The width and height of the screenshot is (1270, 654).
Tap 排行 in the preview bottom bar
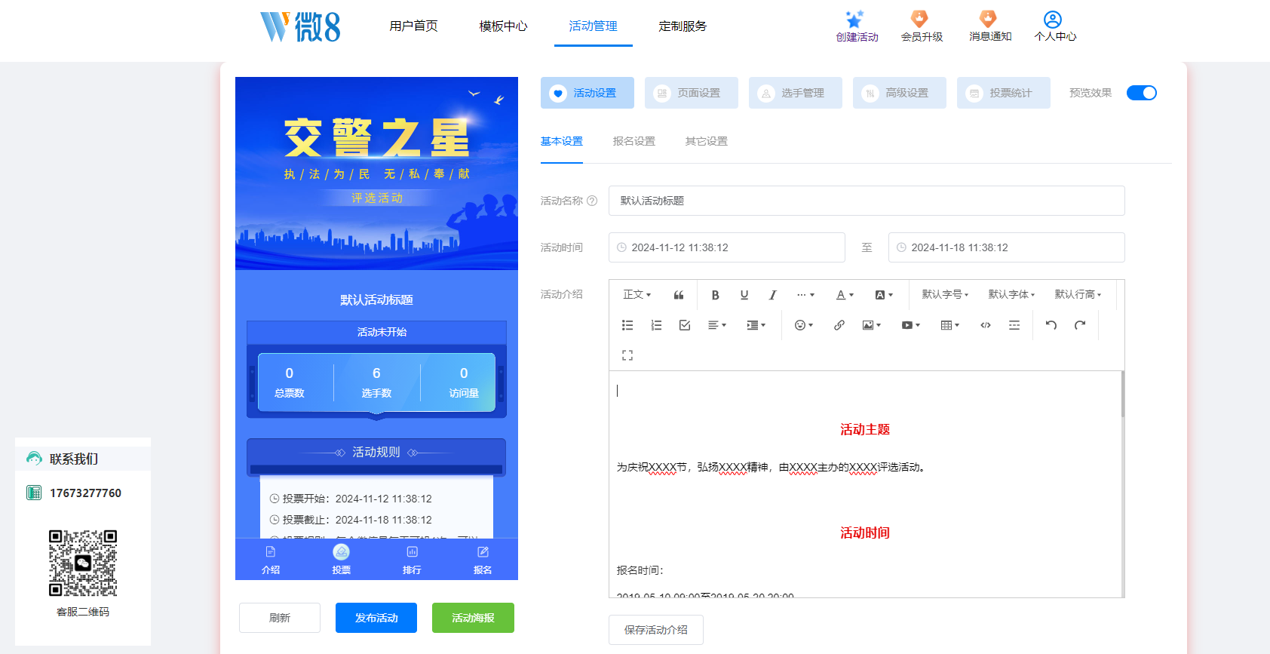coord(412,560)
